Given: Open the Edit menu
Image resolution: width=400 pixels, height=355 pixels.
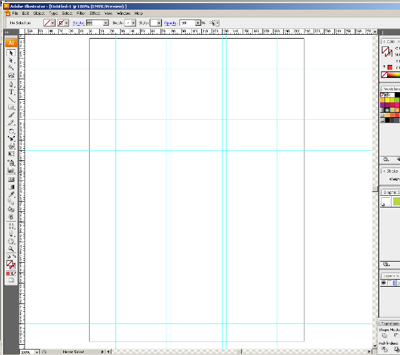Looking at the screenshot, I should (x=26, y=14).
